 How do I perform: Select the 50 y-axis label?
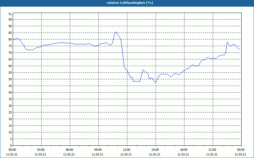(x=10, y=79)
